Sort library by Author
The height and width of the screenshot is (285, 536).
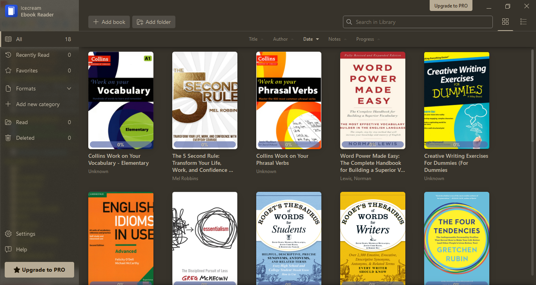(x=283, y=39)
